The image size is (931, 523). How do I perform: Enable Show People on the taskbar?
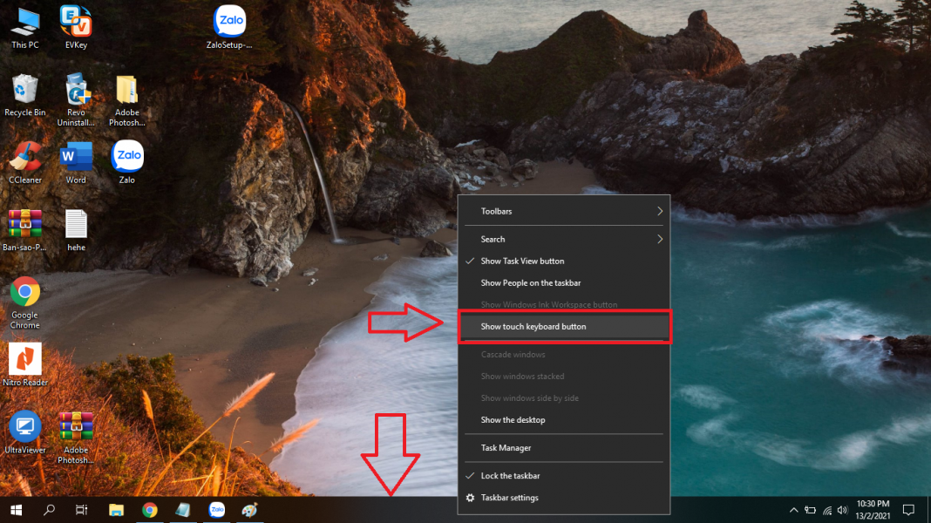coord(530,282)
